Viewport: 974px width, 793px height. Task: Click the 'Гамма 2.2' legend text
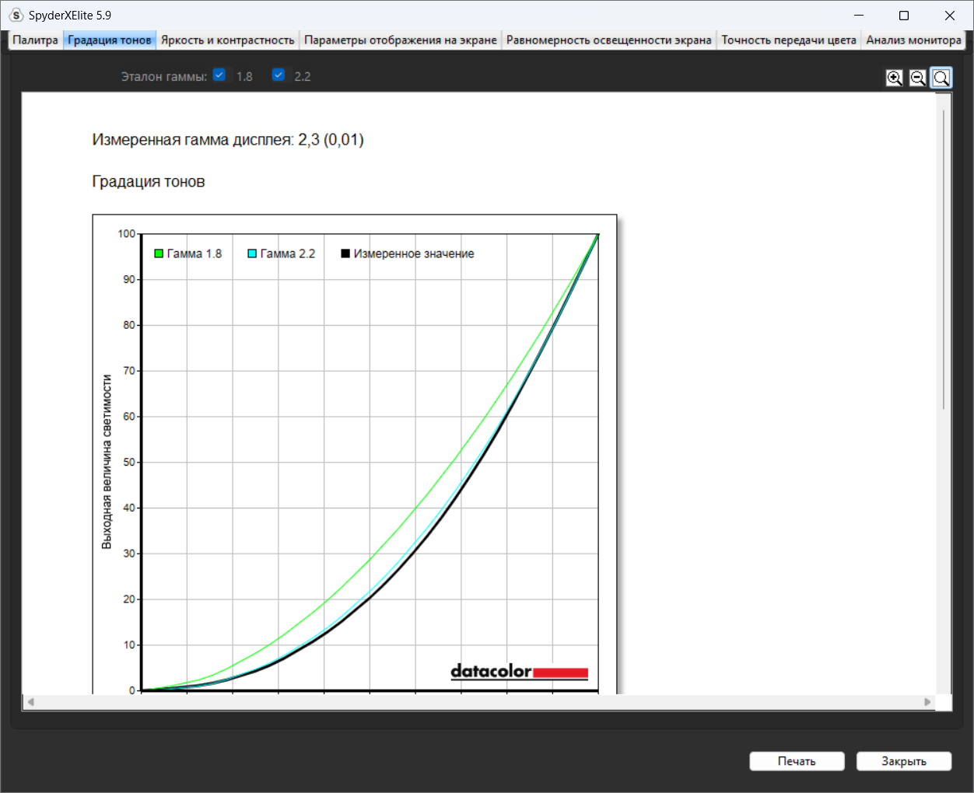point(288,253)
